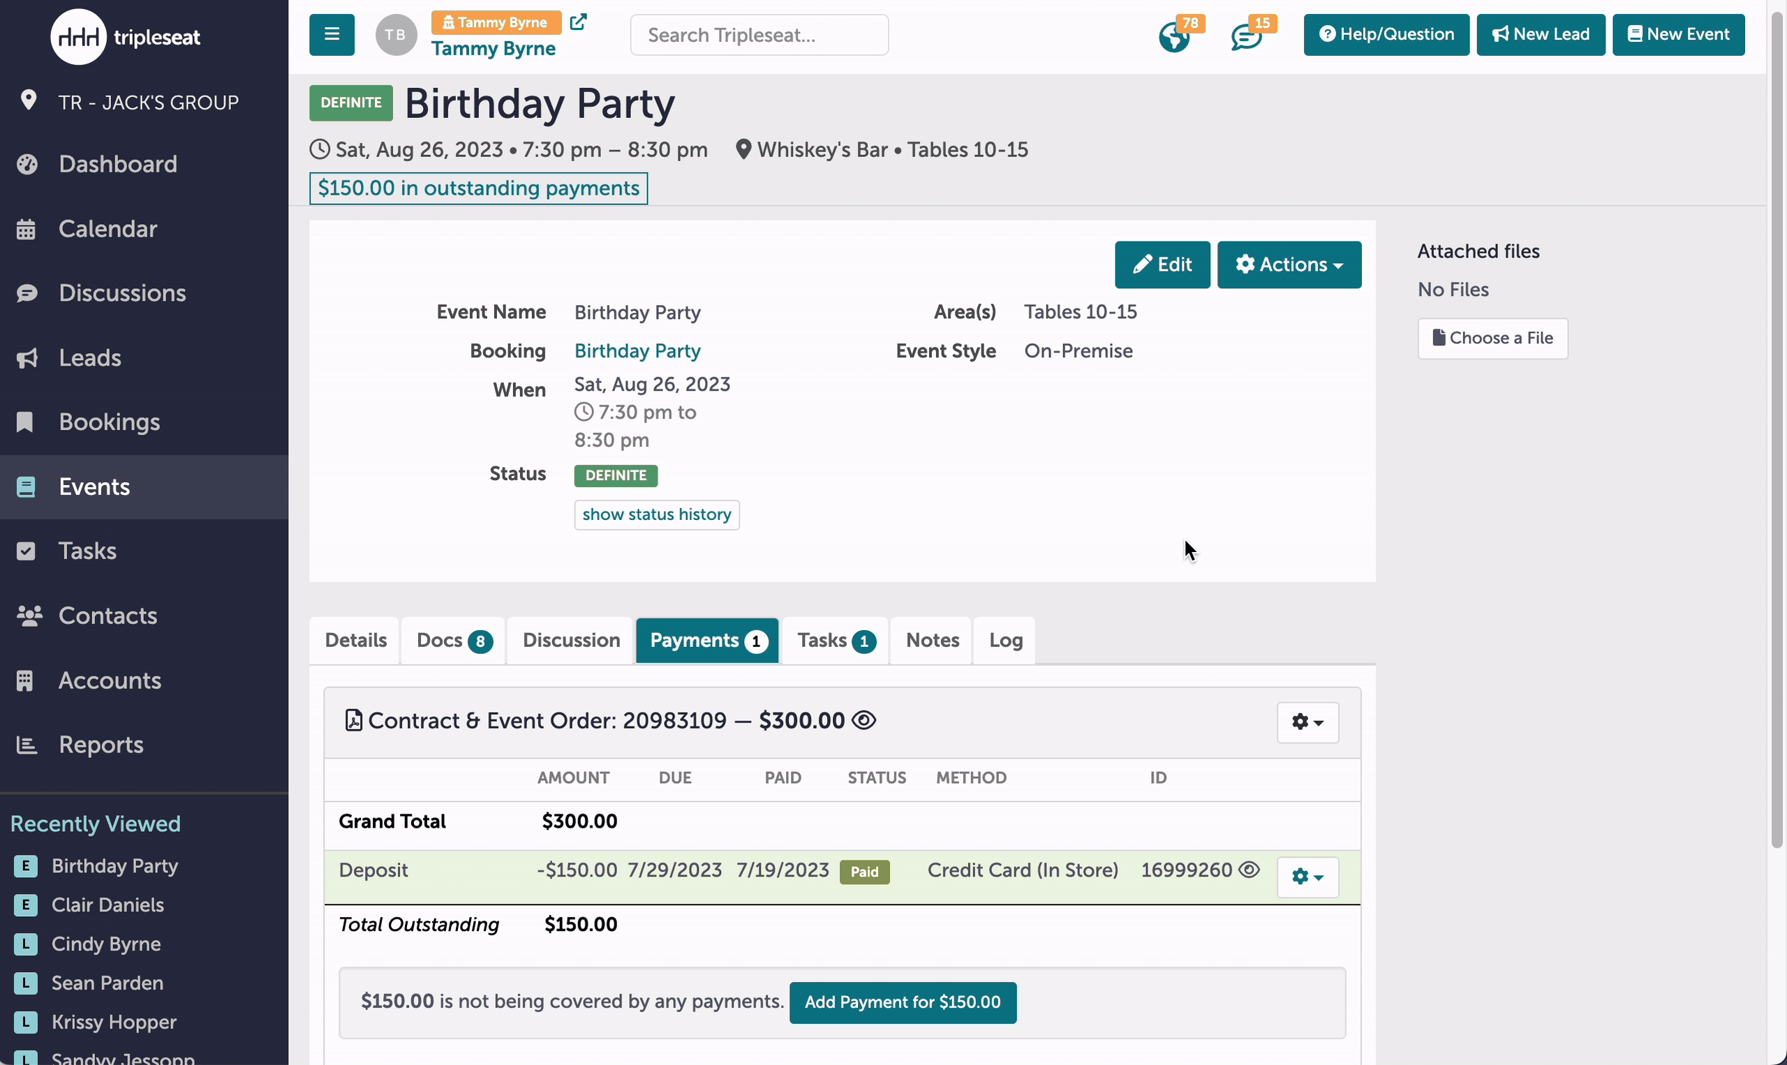This screenshot has height=1065, width=1787.
Task: Click the Bookings bookmark icon
Action: 25,422
